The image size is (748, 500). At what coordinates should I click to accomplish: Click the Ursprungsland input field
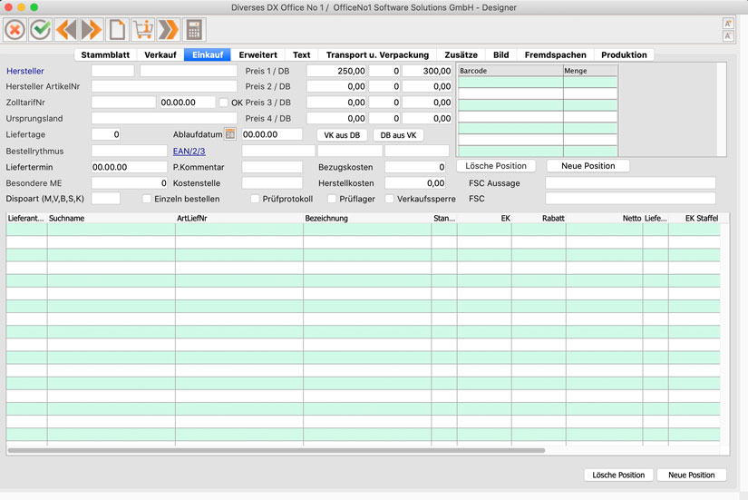(x=164, y=119)
